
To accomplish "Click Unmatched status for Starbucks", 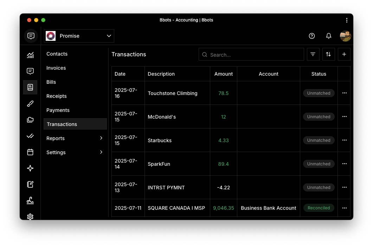I will pos(319,140).
